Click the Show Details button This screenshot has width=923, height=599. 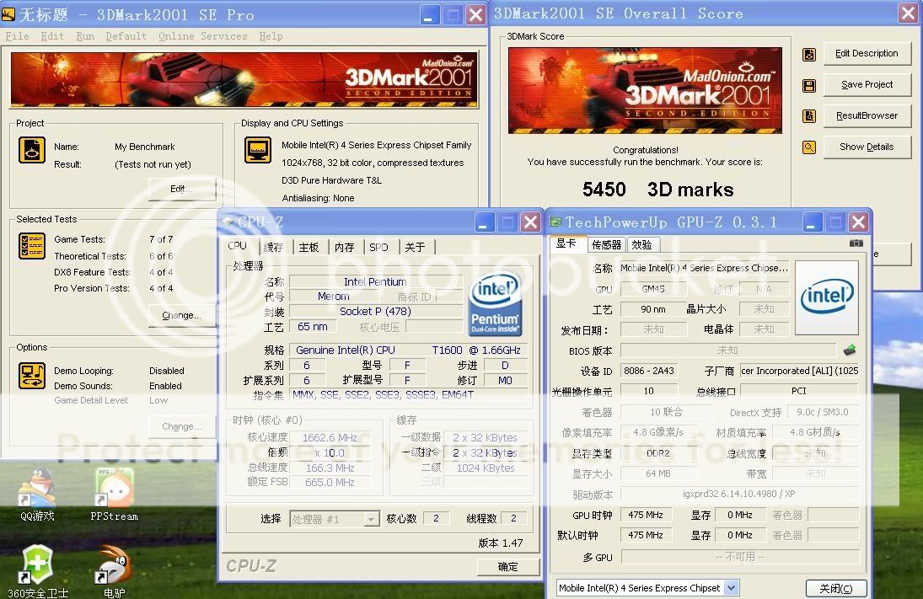(867, 147)
